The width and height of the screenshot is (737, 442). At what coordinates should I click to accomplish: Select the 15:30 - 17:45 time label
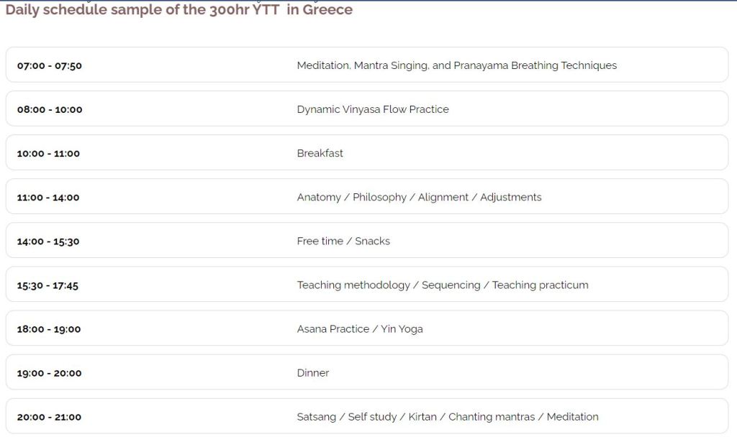pos(48,285)
